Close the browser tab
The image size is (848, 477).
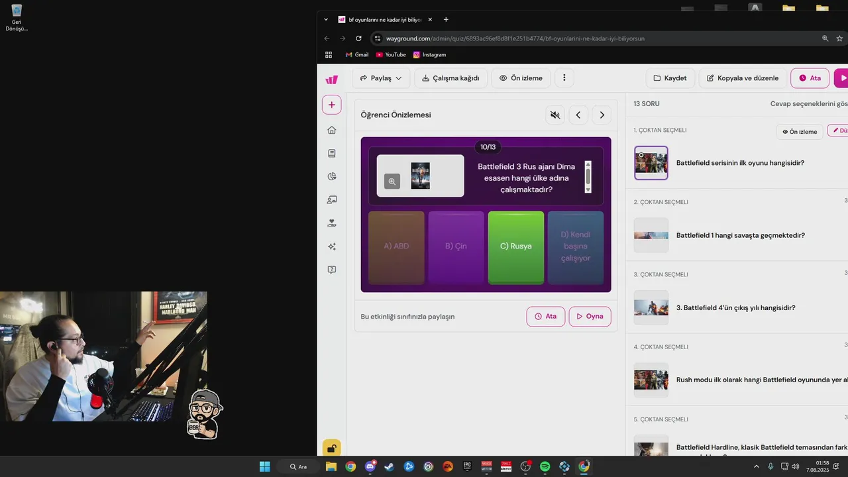(x=430, y=20)
